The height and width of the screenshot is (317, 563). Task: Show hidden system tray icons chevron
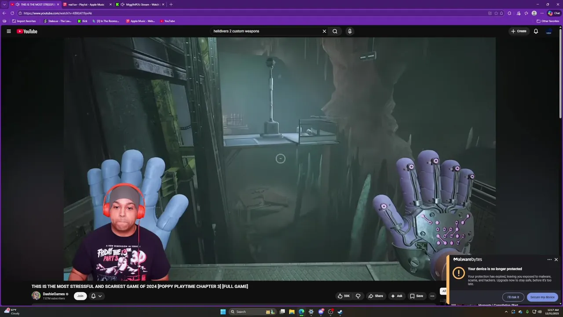(506, 312)
